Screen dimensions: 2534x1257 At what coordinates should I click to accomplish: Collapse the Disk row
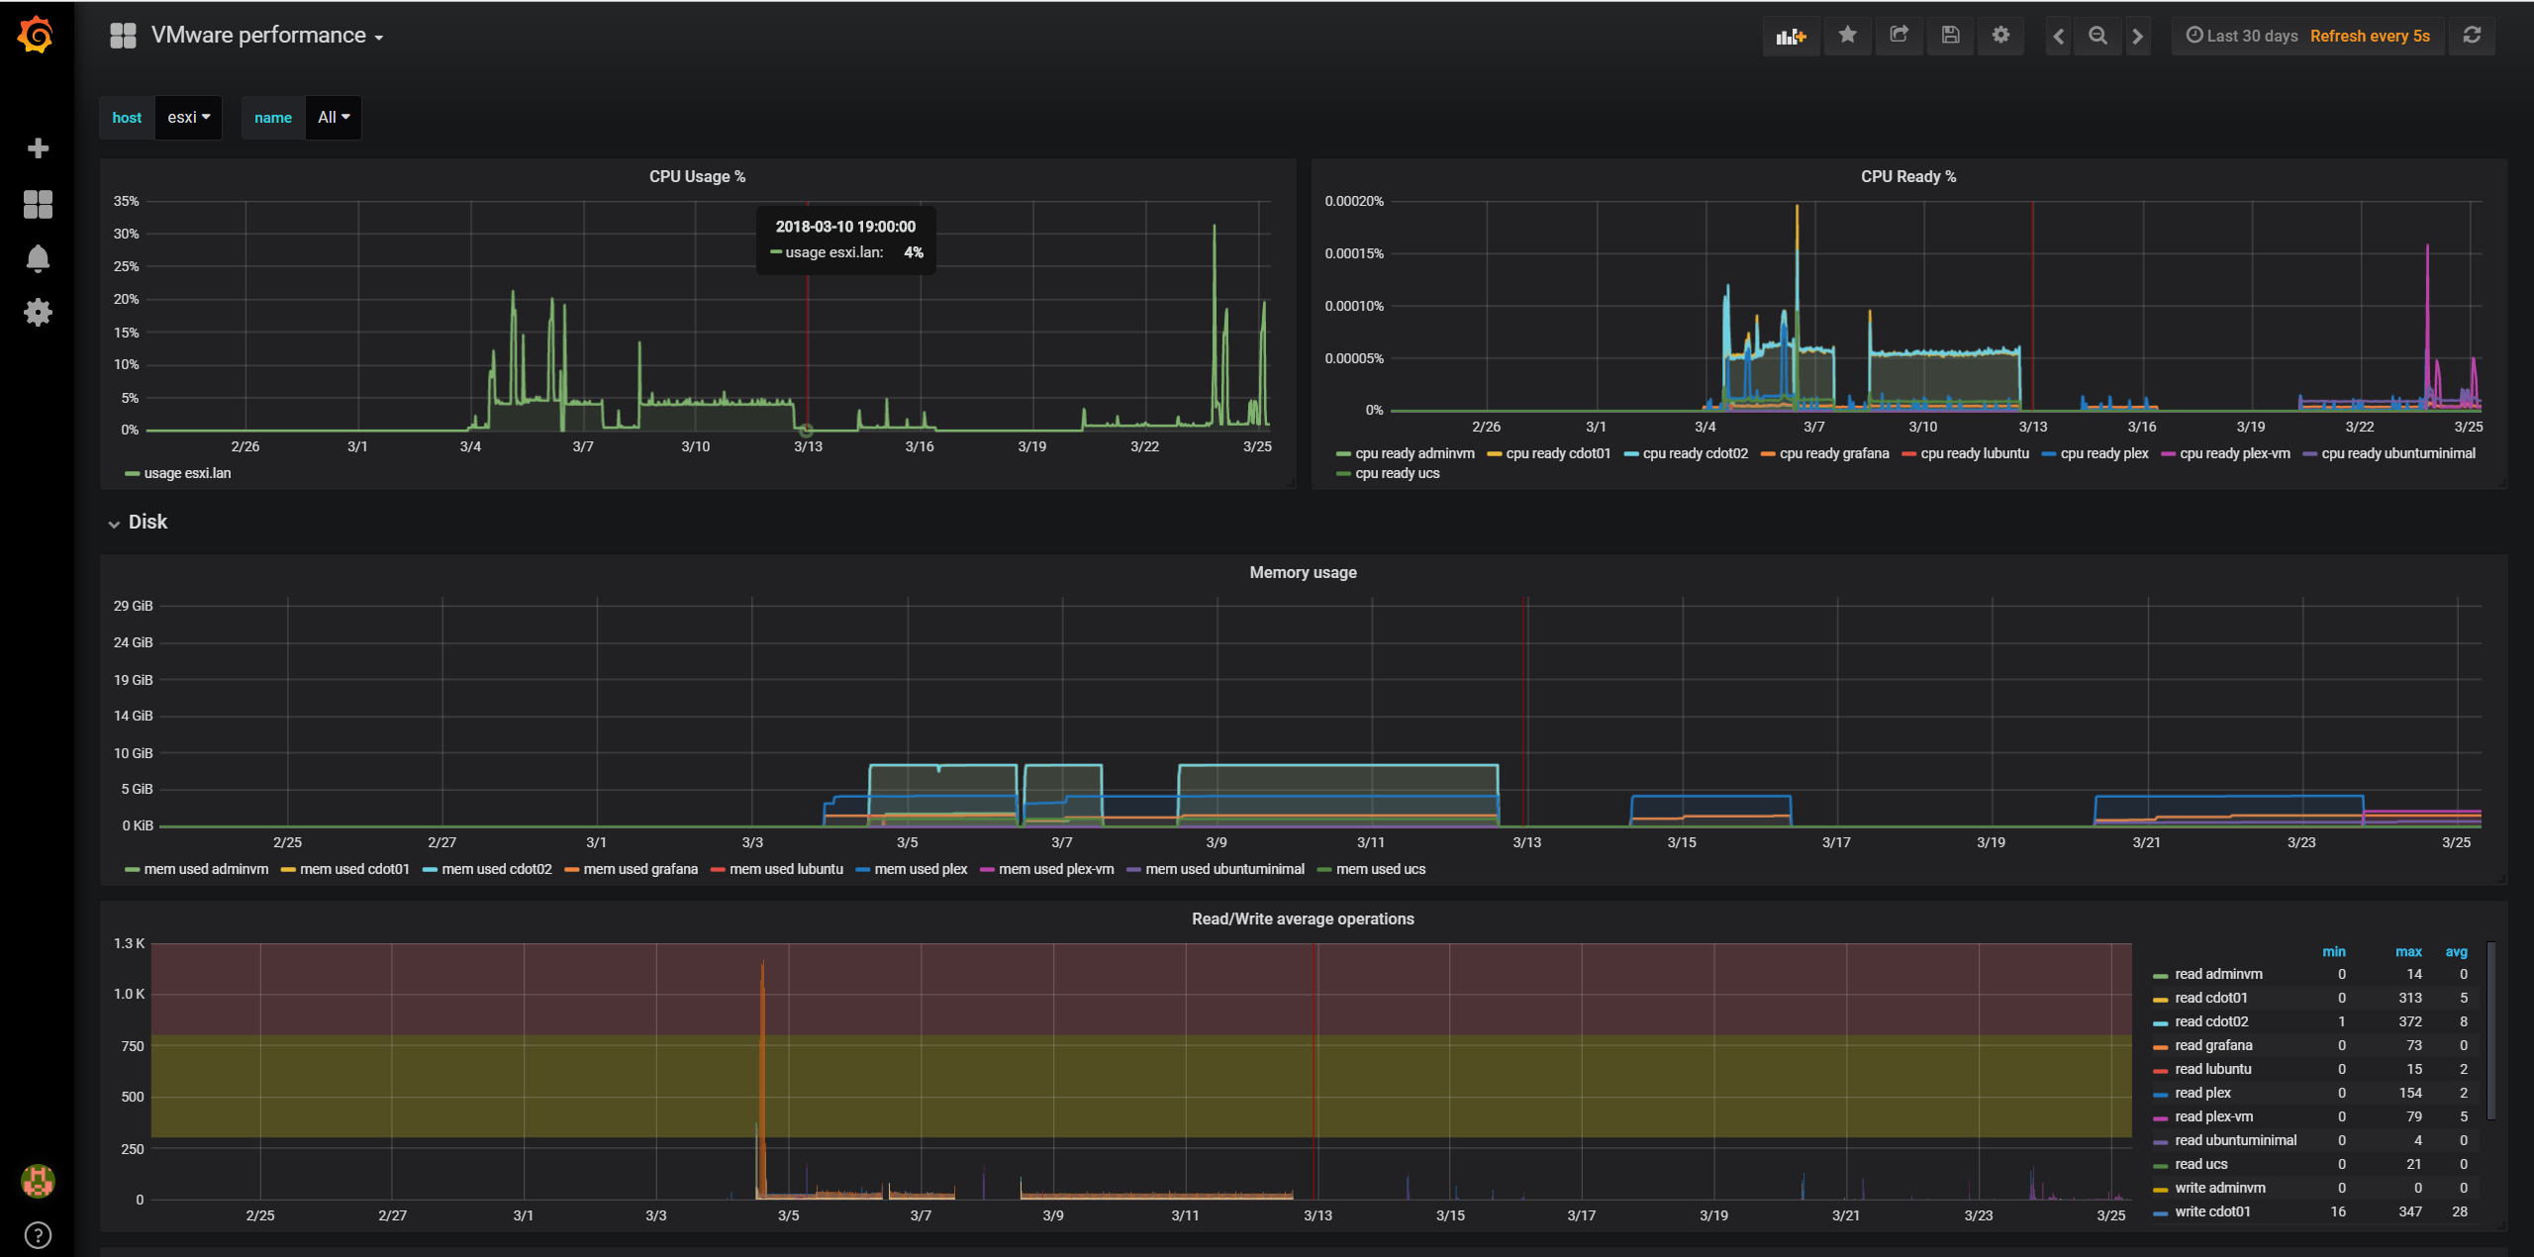(146, 522)
